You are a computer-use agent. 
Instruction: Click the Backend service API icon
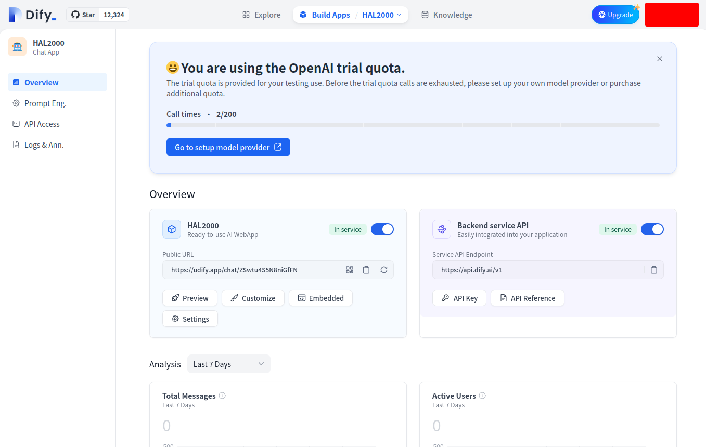pos(442,229)
